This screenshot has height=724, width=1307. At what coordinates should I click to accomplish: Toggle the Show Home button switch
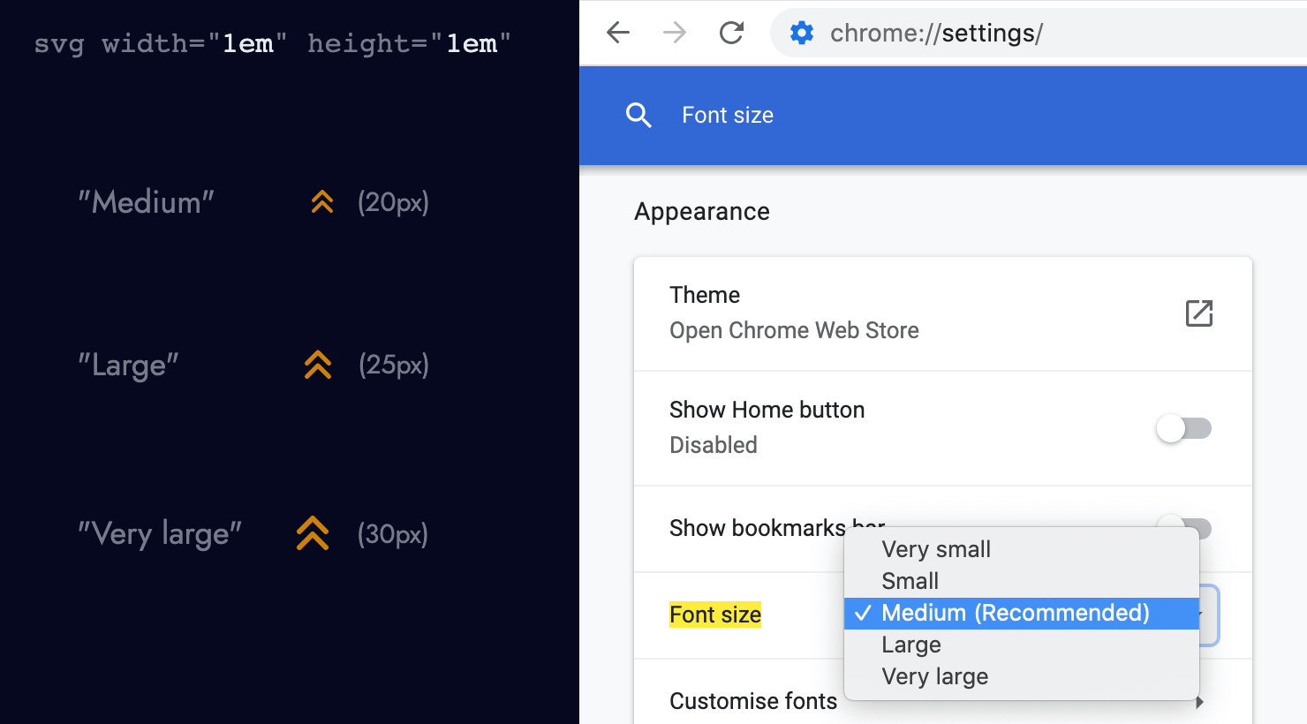(1183, 428)
